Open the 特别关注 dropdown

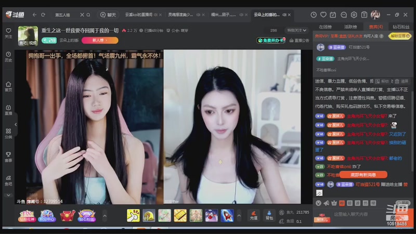click(x=296, y=31)
